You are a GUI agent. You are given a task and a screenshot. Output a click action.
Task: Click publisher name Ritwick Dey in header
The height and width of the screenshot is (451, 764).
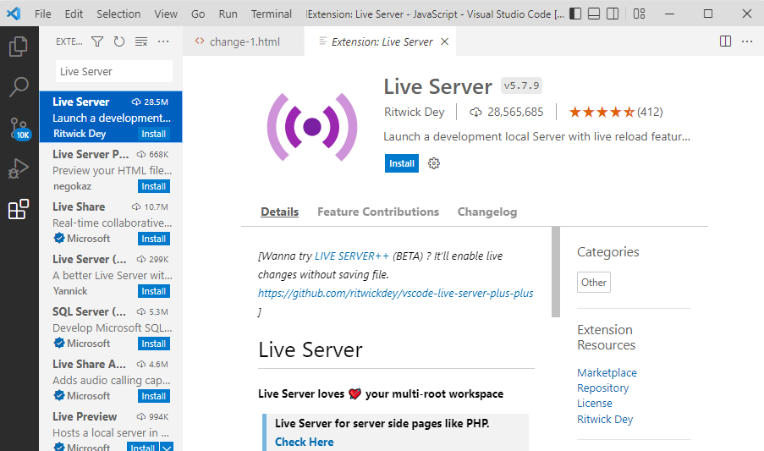(415, 112)
